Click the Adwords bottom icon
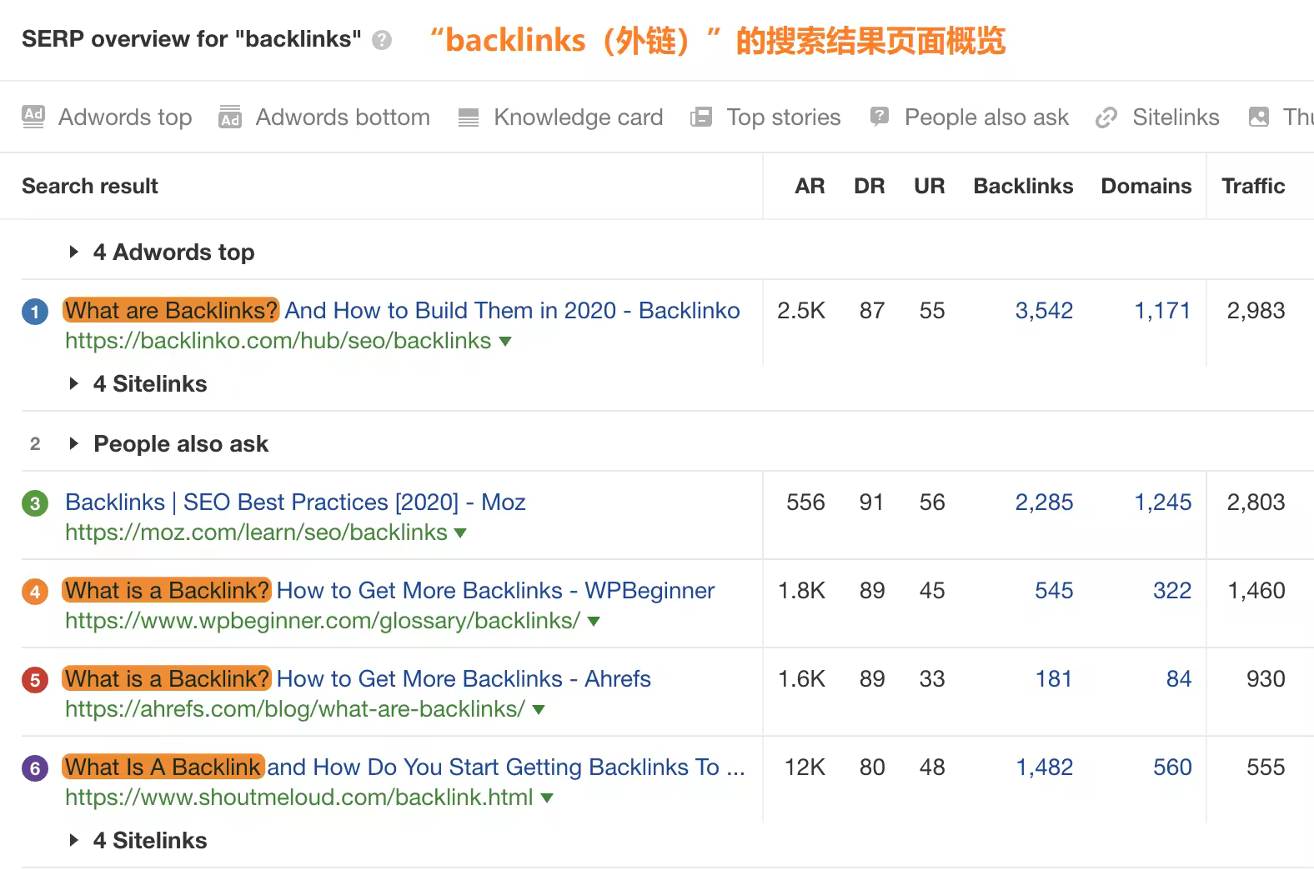 point(230,117)
